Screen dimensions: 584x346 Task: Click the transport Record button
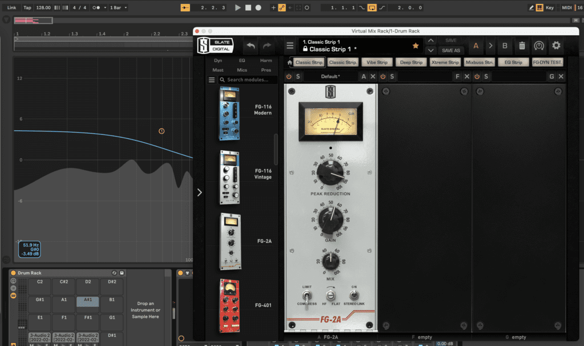coord(258,7)
